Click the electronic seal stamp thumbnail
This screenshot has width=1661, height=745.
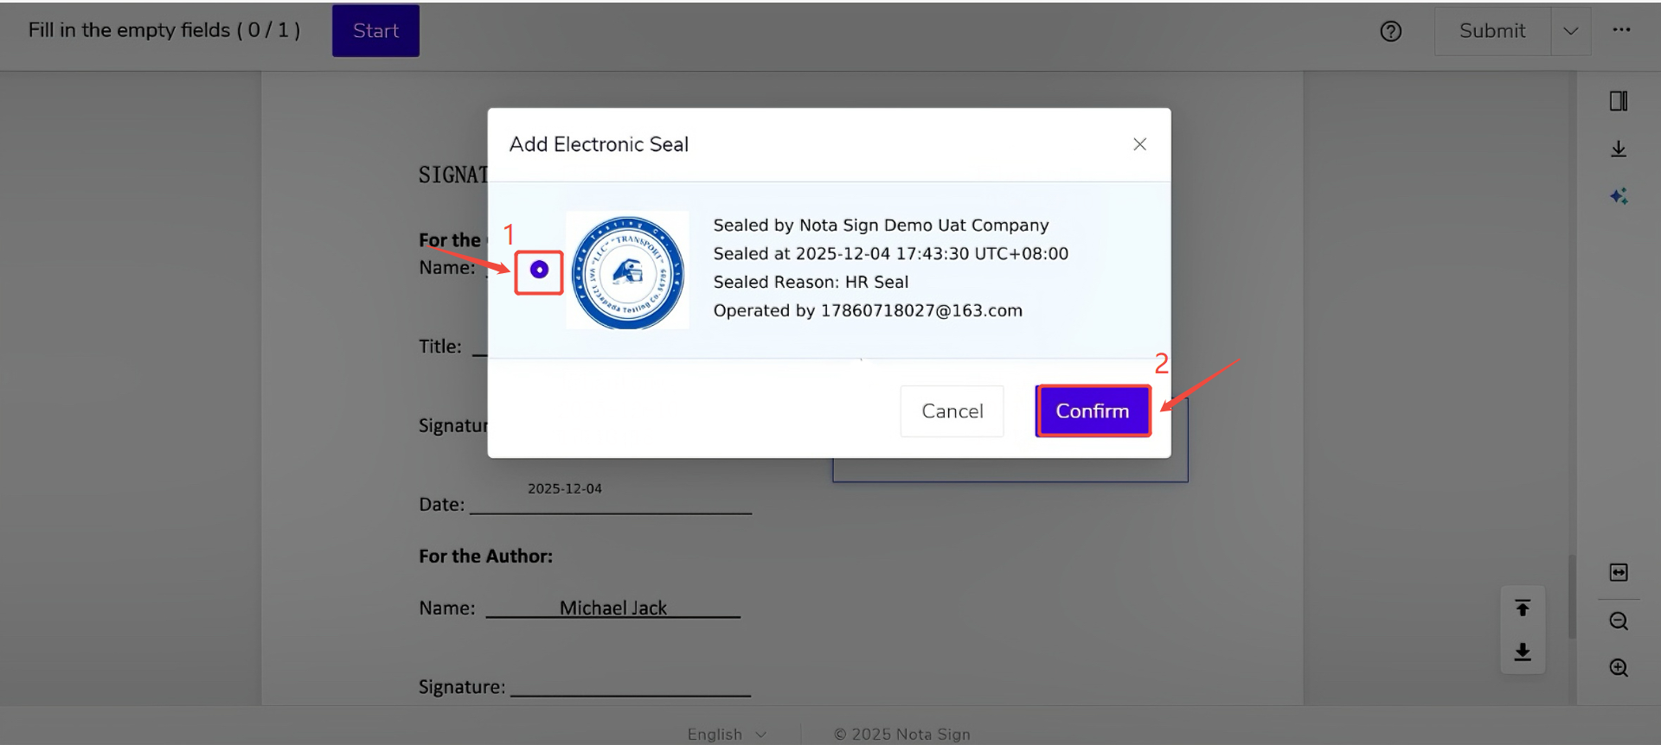628,271
